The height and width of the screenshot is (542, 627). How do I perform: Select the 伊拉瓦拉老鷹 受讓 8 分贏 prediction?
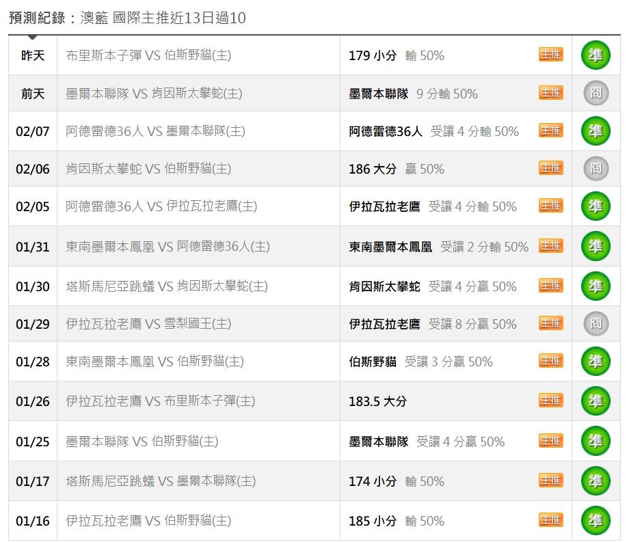pos(433,324)
